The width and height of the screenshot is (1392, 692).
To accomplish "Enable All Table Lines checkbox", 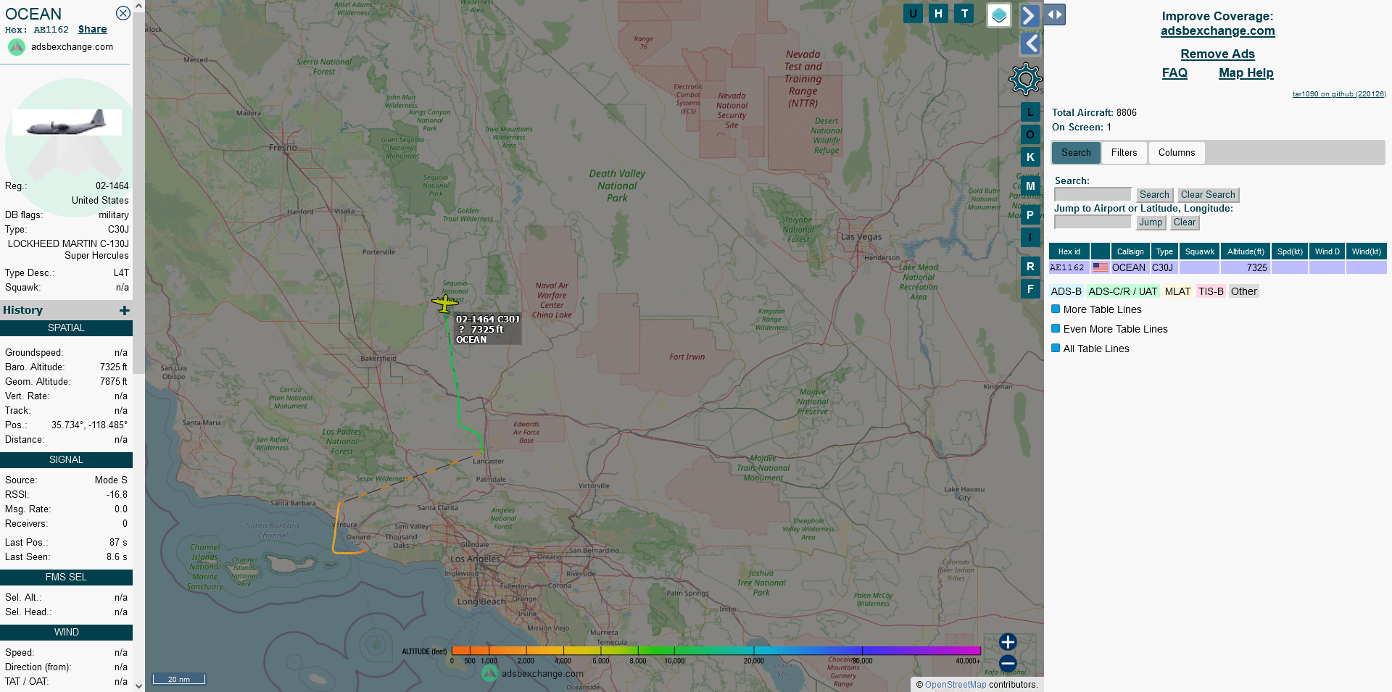I will tap(1056, 349).
